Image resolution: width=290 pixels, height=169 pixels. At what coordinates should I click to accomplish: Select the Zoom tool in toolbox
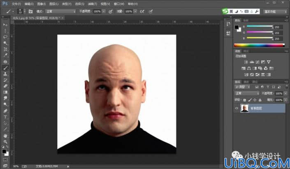[x=5, y=142]
